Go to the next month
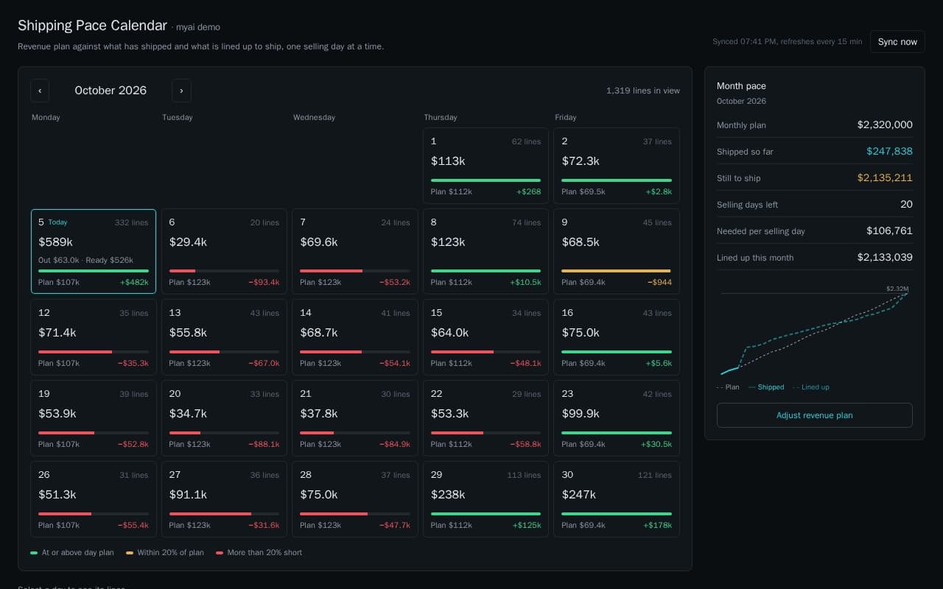The width and height of the screenshot is (943, 589). pyautogui.click(x=181, y=91)
